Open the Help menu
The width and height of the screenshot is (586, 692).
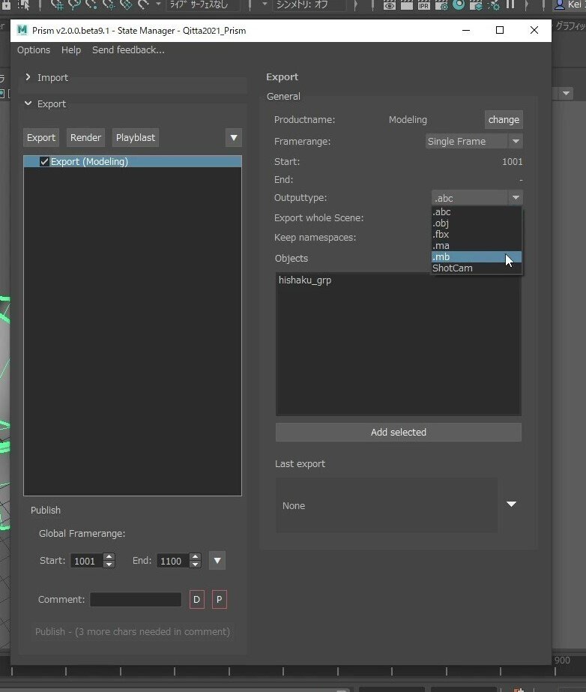pyautogui.click(x=71, y=50)
